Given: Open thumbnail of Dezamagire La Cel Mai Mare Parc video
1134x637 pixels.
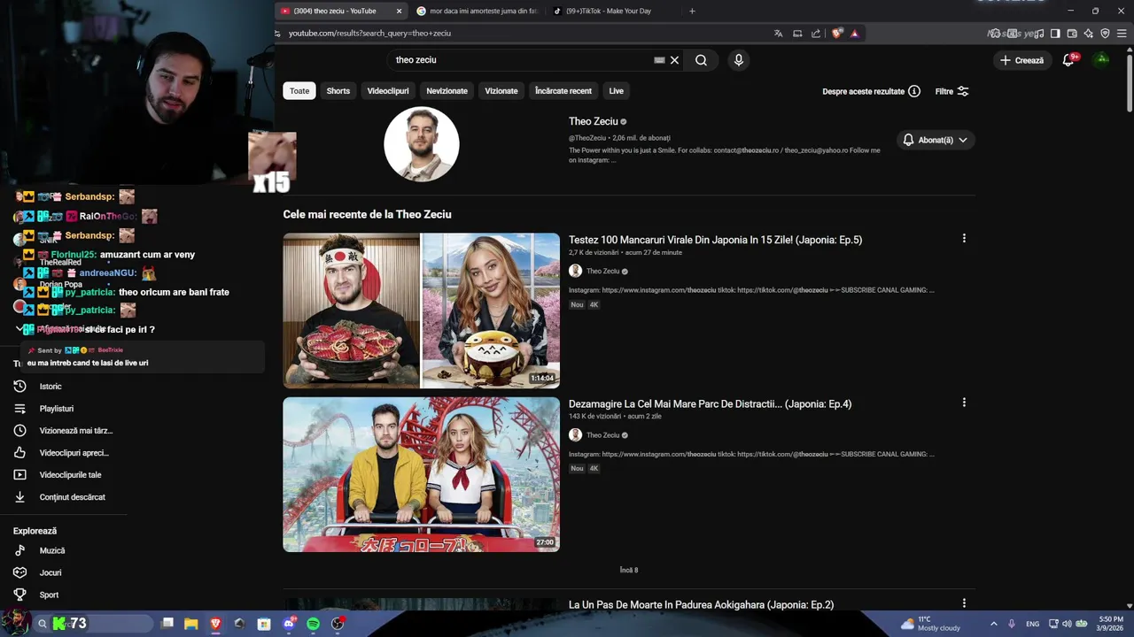Looking at the screenshot, I should coord(422,474).
